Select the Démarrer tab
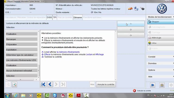Viewport: 174px width, 98px height. (78, 17)
